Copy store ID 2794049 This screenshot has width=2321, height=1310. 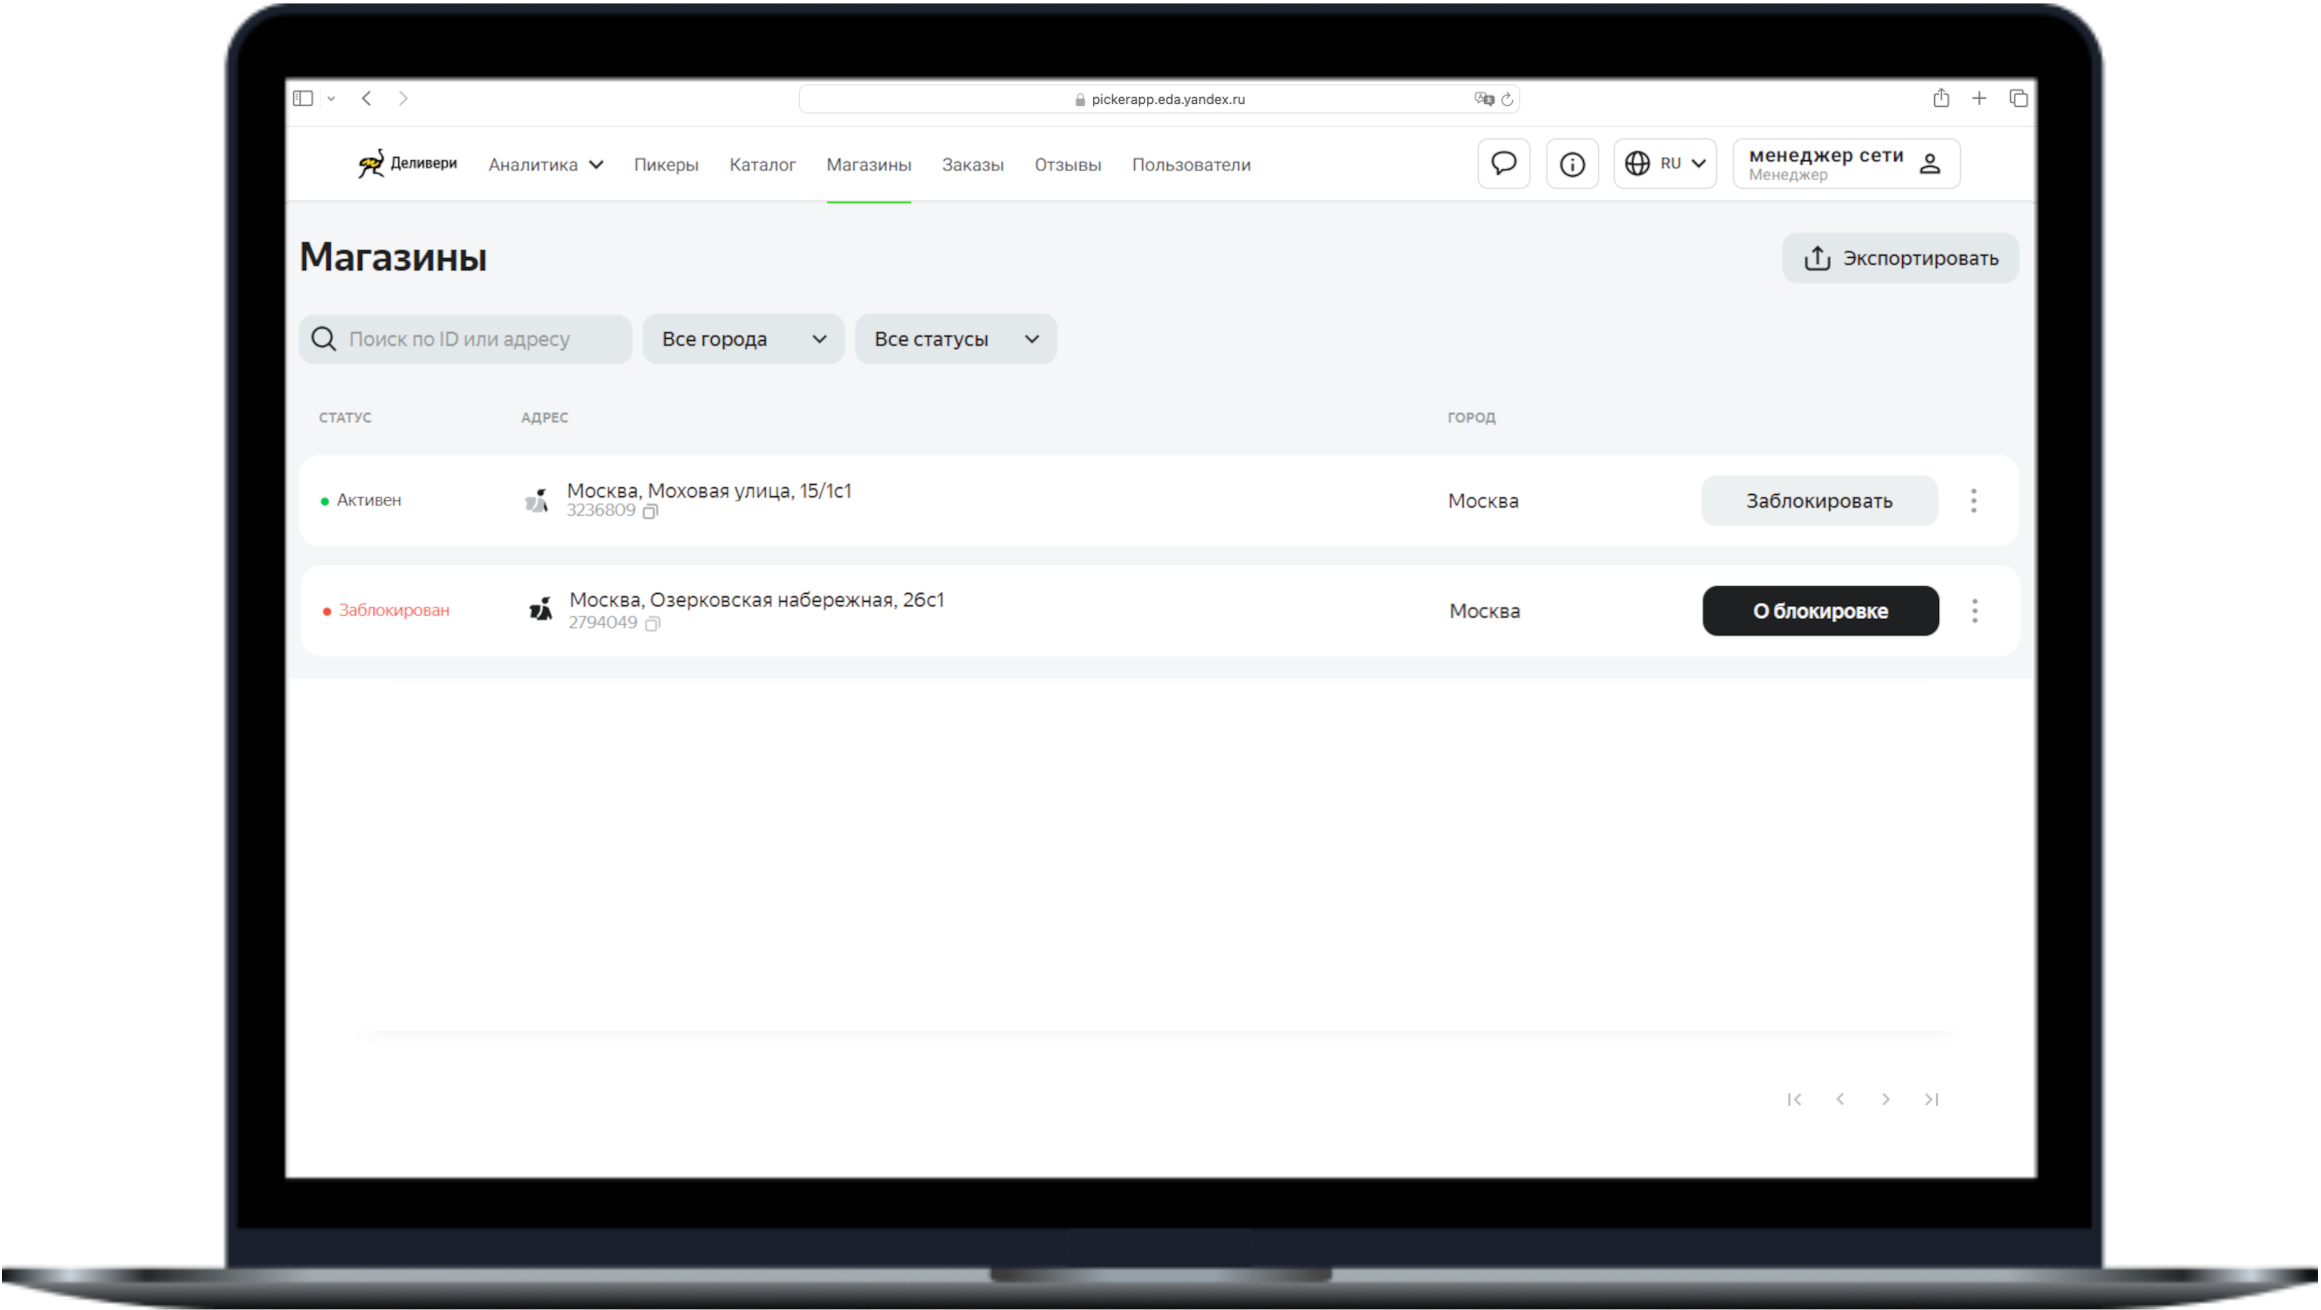click(x=652, y=623)
